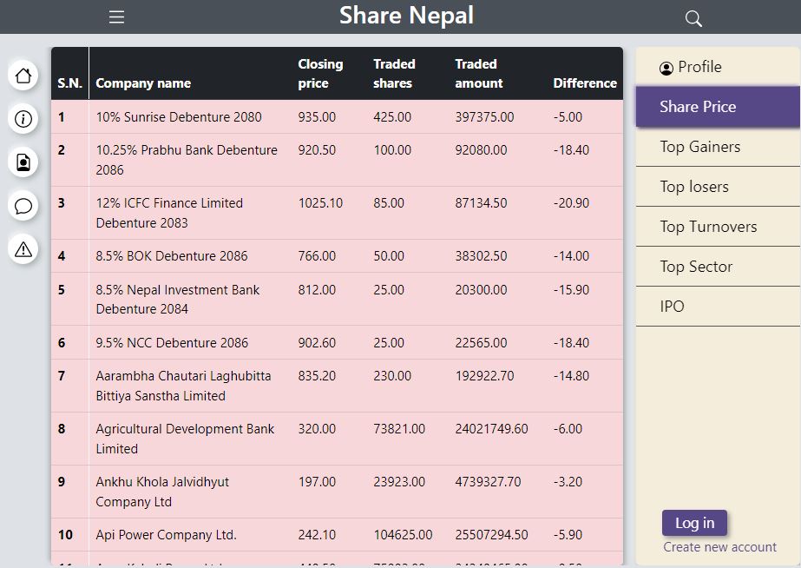
Task: Click the search magnifier icon
Action: [x=692, y=17]
